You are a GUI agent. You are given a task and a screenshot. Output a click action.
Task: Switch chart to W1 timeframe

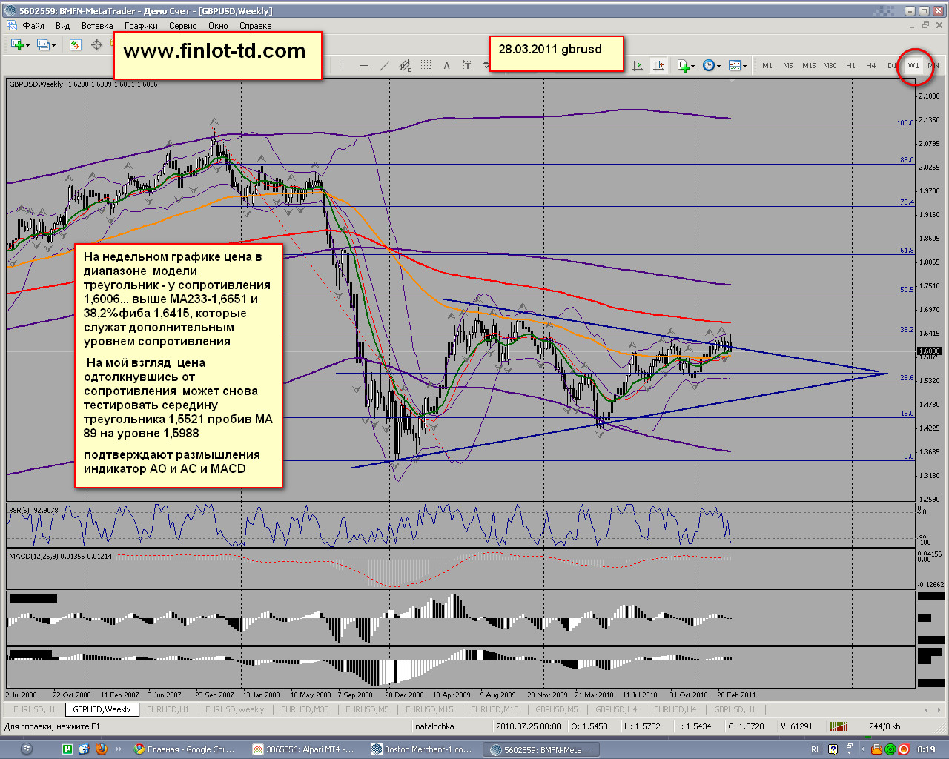pyautogui.click(x=913, y=65)
